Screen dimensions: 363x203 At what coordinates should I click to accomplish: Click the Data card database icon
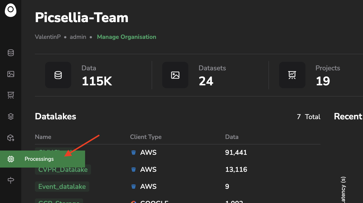tap(58, 75)
